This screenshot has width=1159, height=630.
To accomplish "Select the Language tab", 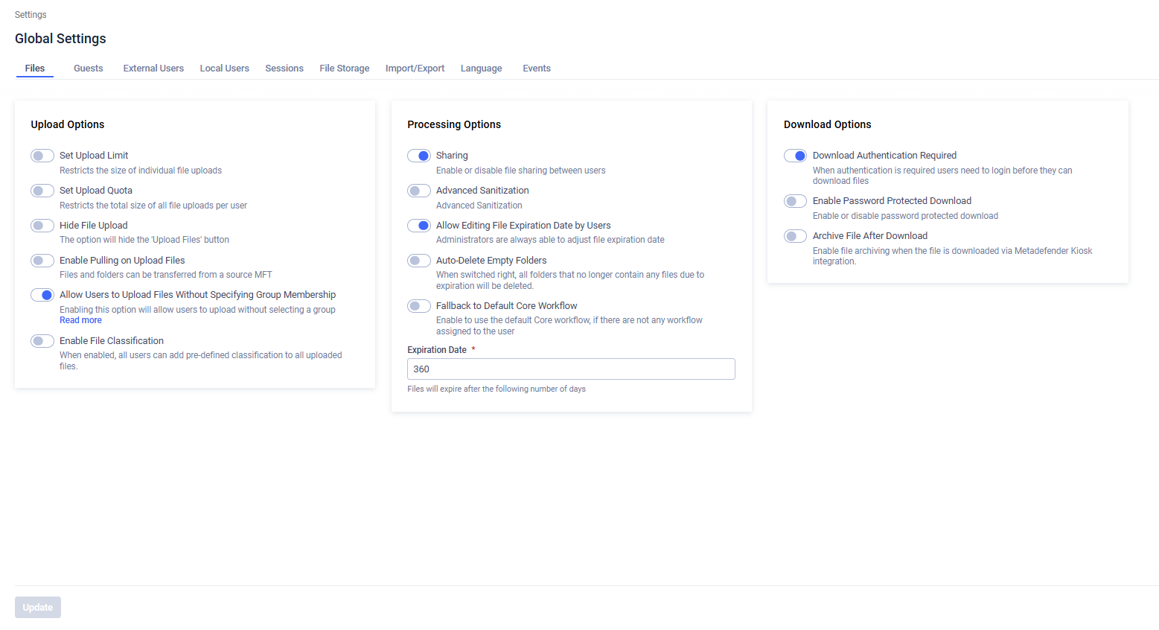I will pos(481,69).
